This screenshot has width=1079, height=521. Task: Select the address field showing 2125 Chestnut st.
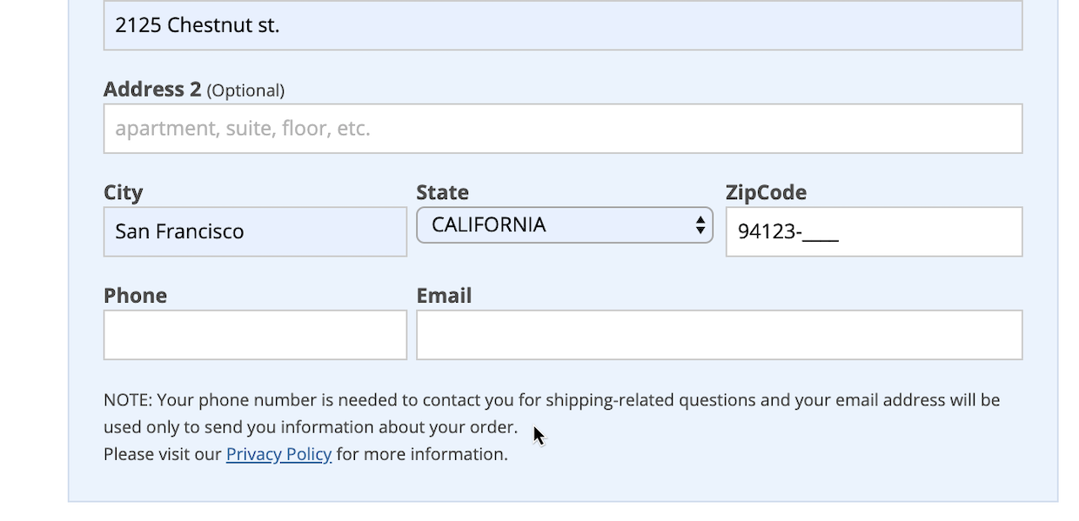click(562, 25)
